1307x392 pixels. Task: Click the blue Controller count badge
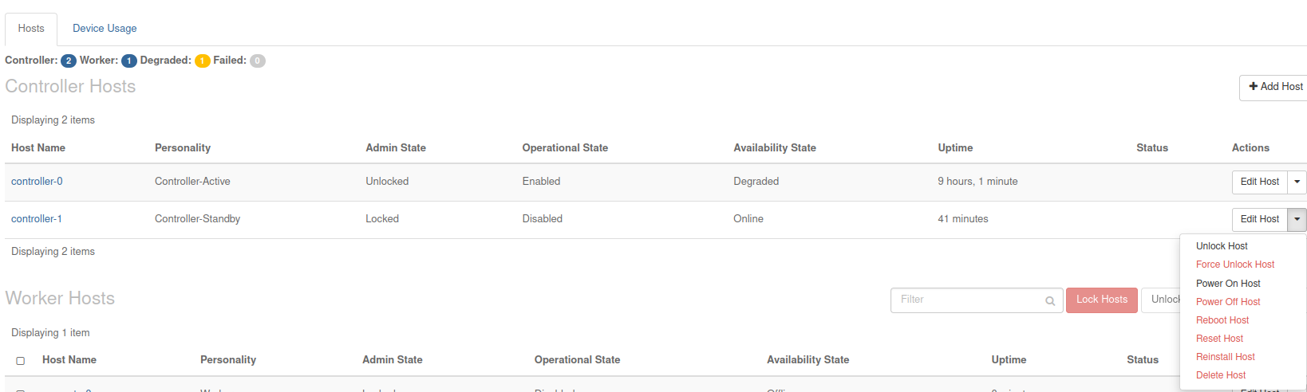click(69, 61)
